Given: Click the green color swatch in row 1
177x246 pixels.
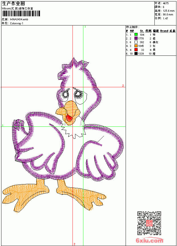Looking at the screenshot, I should tap(136, 35).
